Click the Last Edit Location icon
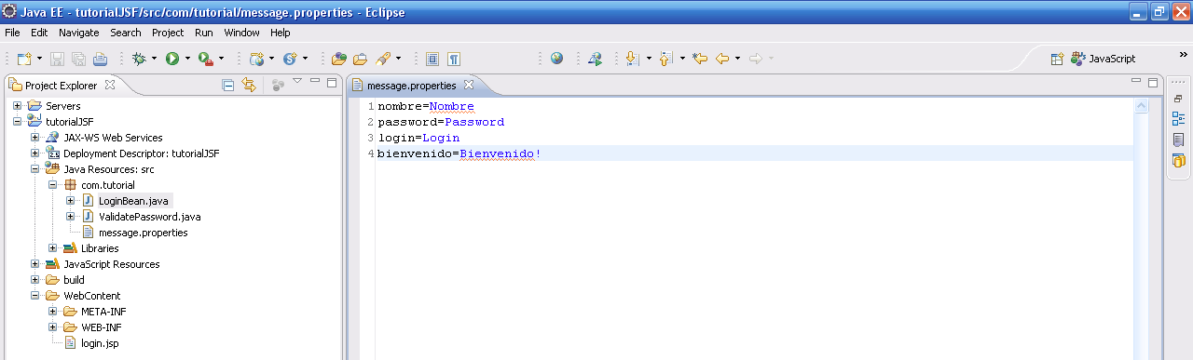 tap(700, 59)
